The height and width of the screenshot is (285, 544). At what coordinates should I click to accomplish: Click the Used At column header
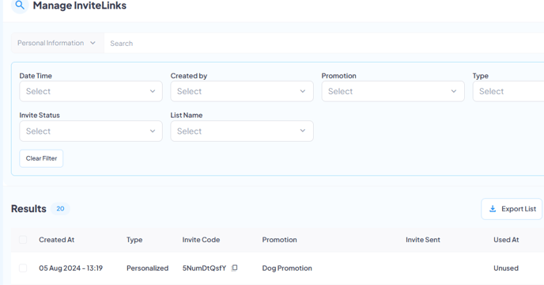click(x=506, y=240)
